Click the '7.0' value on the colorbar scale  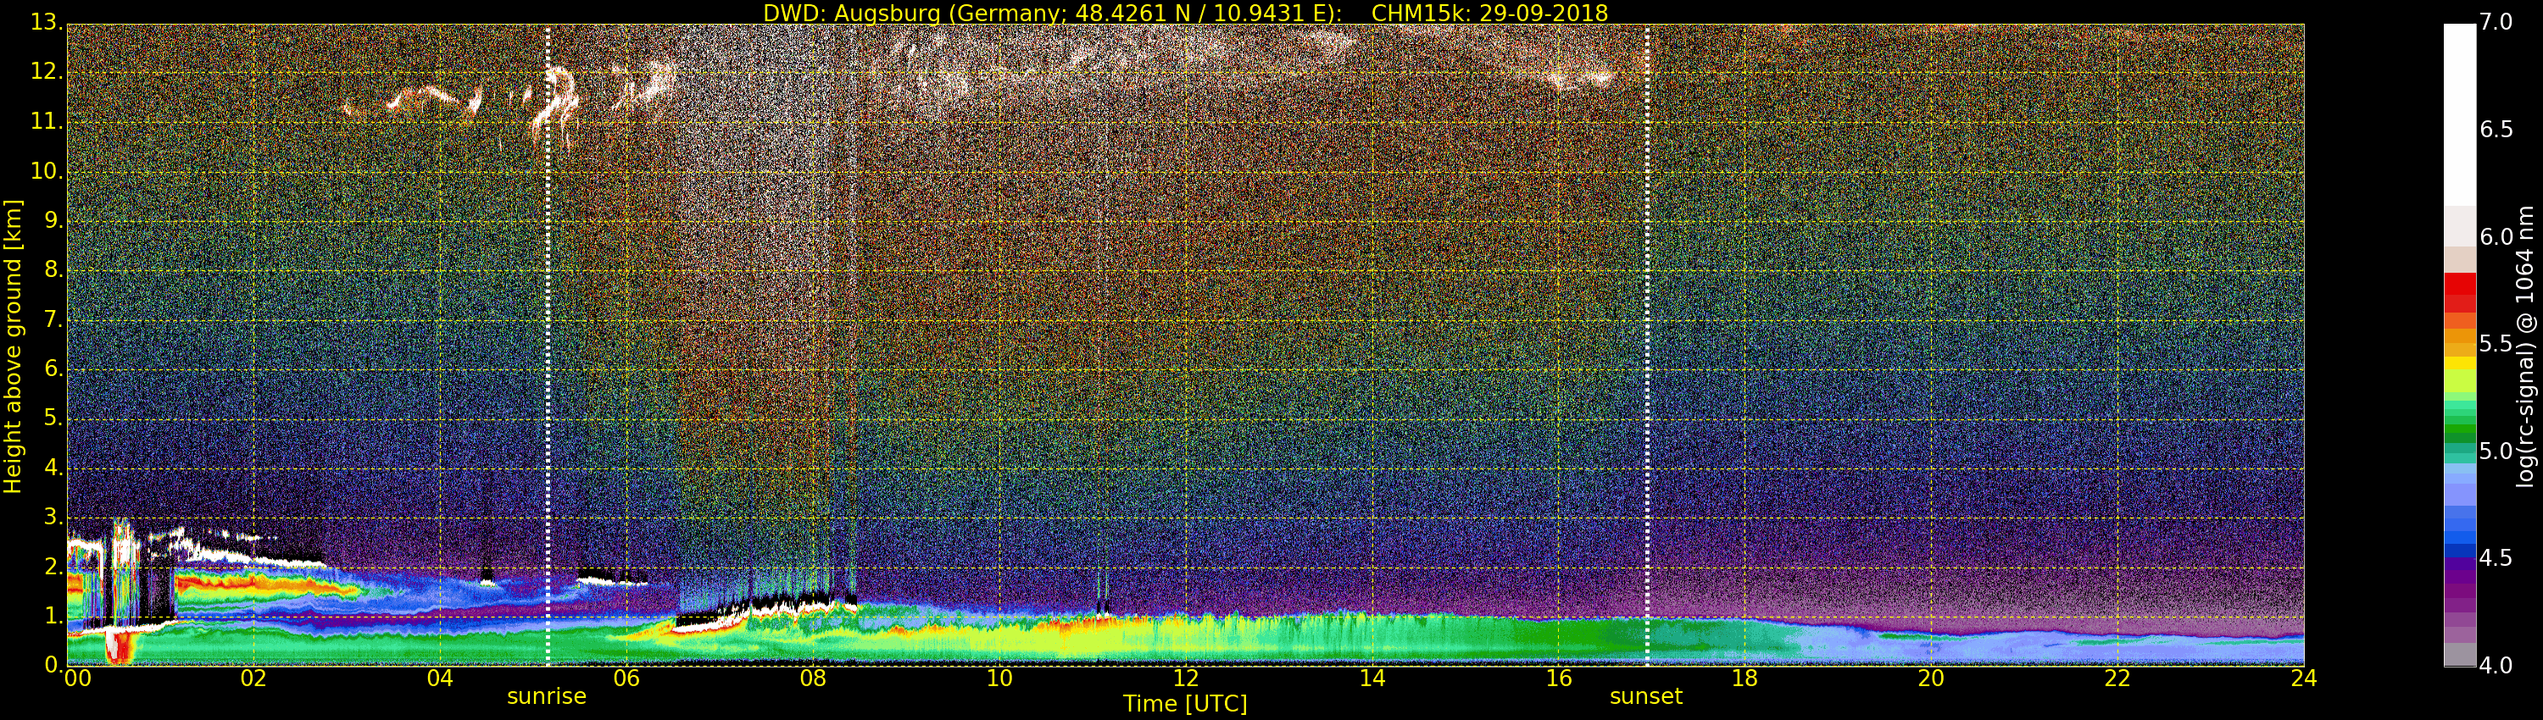pos(2496,22)
